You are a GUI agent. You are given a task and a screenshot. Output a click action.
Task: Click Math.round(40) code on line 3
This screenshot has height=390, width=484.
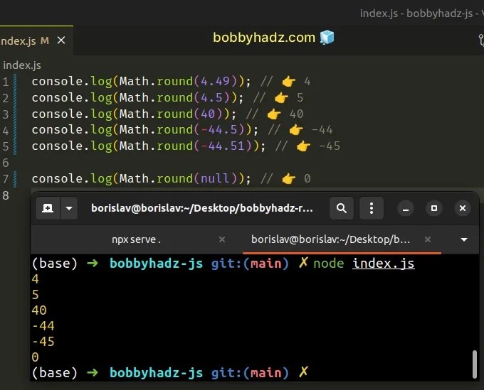[x=171, y=114]
